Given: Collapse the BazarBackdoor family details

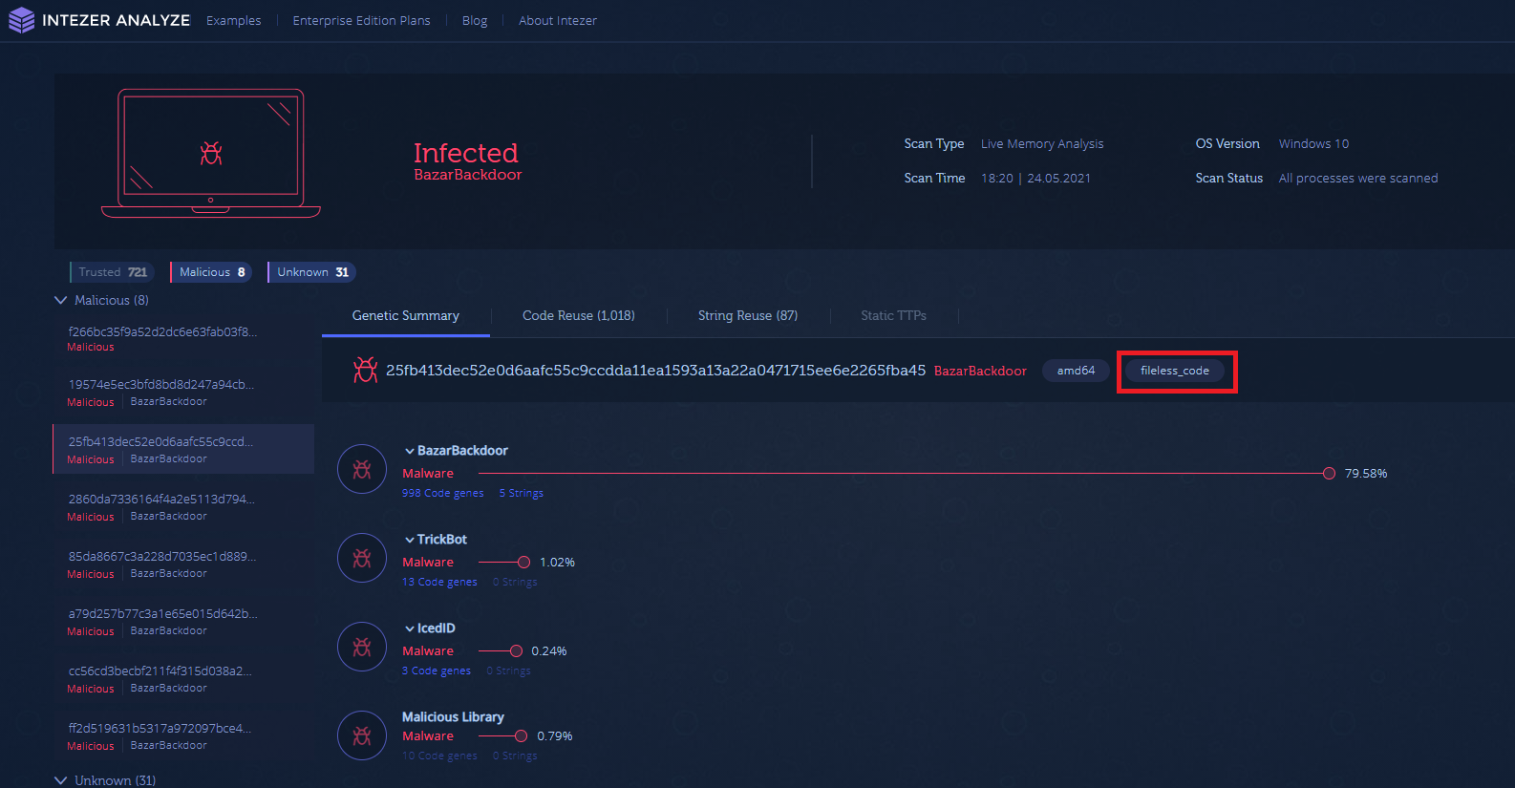Looking at the screenshot, I should click(x=410, y=451).
